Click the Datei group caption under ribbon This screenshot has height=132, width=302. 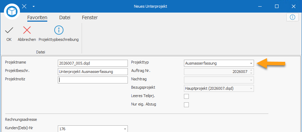point(41,52)
